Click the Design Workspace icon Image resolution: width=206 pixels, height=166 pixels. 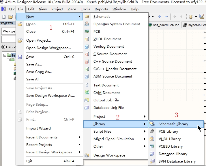click(x=87, y=155)
